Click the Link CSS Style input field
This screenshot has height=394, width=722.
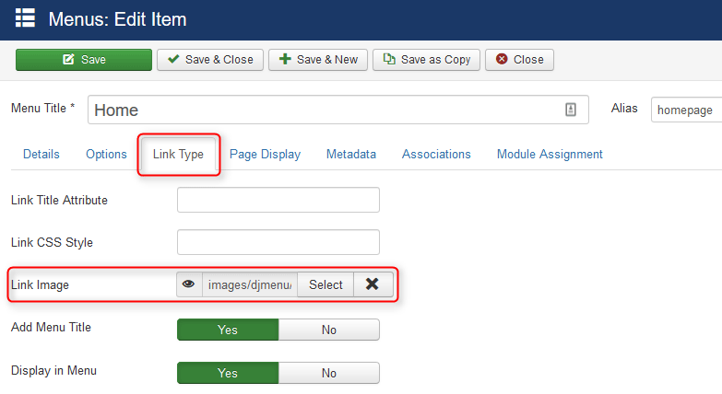(278, 242)
